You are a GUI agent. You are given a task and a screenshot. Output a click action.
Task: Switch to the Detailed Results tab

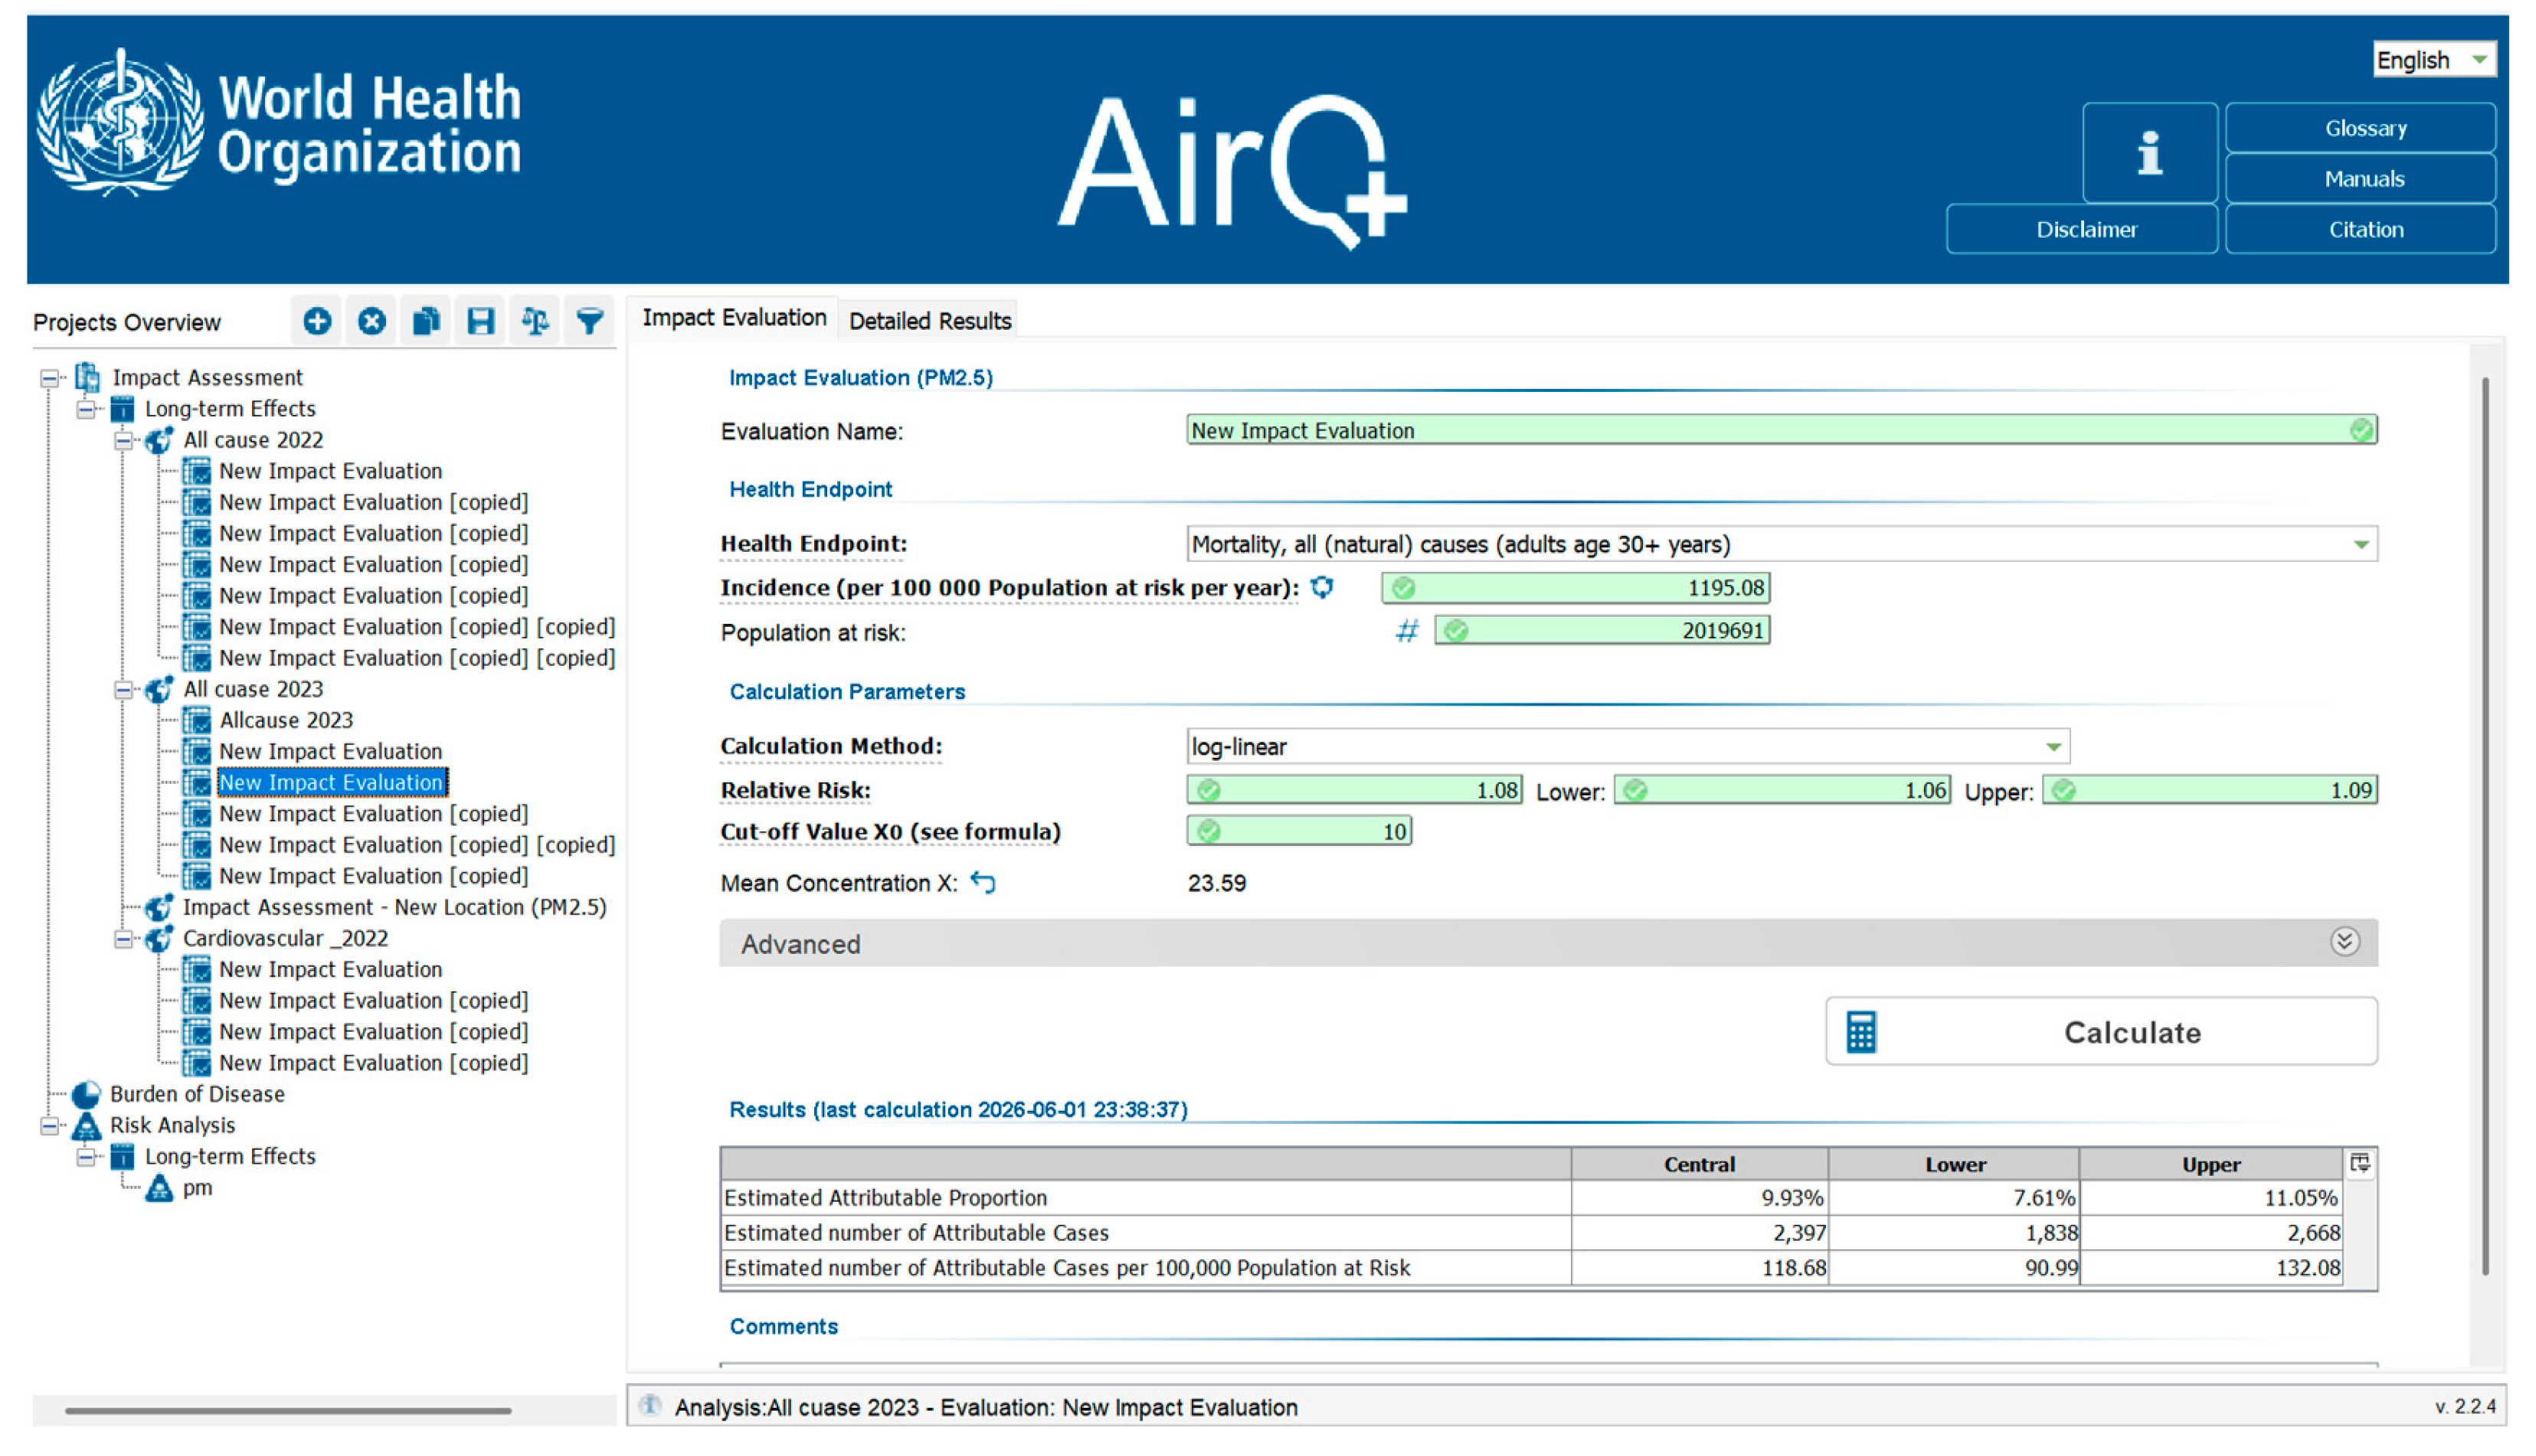tap(929, 321)
